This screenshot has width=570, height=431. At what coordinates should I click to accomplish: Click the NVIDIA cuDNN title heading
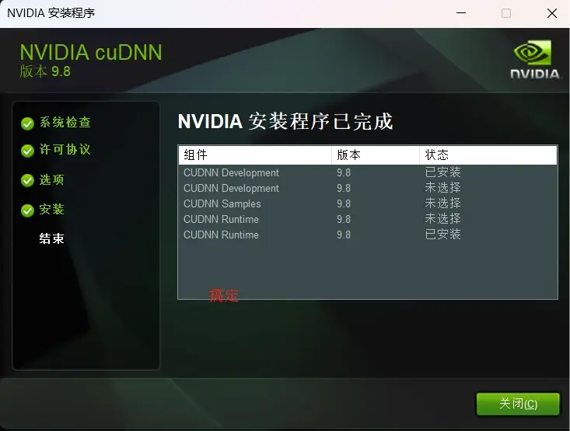91,52
